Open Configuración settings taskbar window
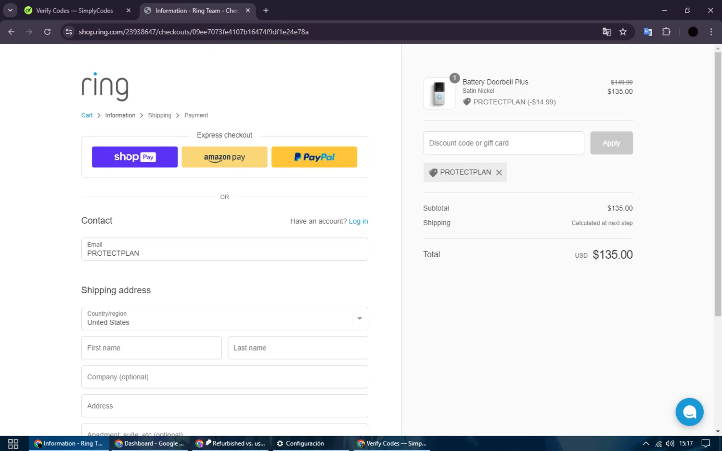The width and height of the screenshot is (722, 451). click(311, 443)
